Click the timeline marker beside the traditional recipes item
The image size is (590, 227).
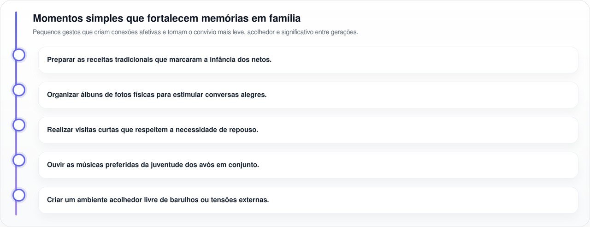(19, 55)
